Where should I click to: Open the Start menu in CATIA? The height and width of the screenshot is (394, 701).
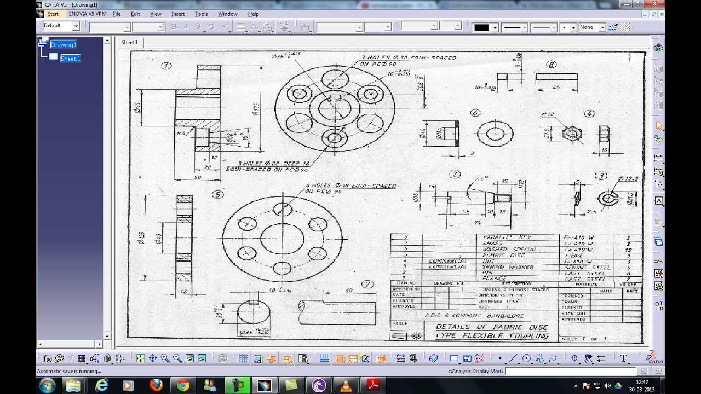coord(53,14)
